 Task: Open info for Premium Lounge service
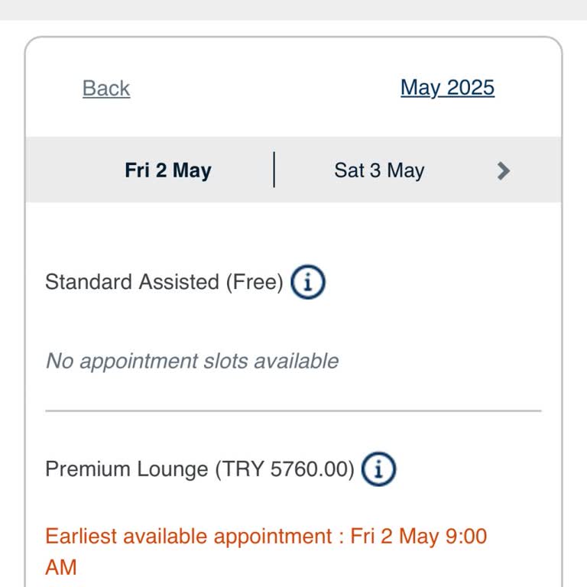tap(378, 469)
